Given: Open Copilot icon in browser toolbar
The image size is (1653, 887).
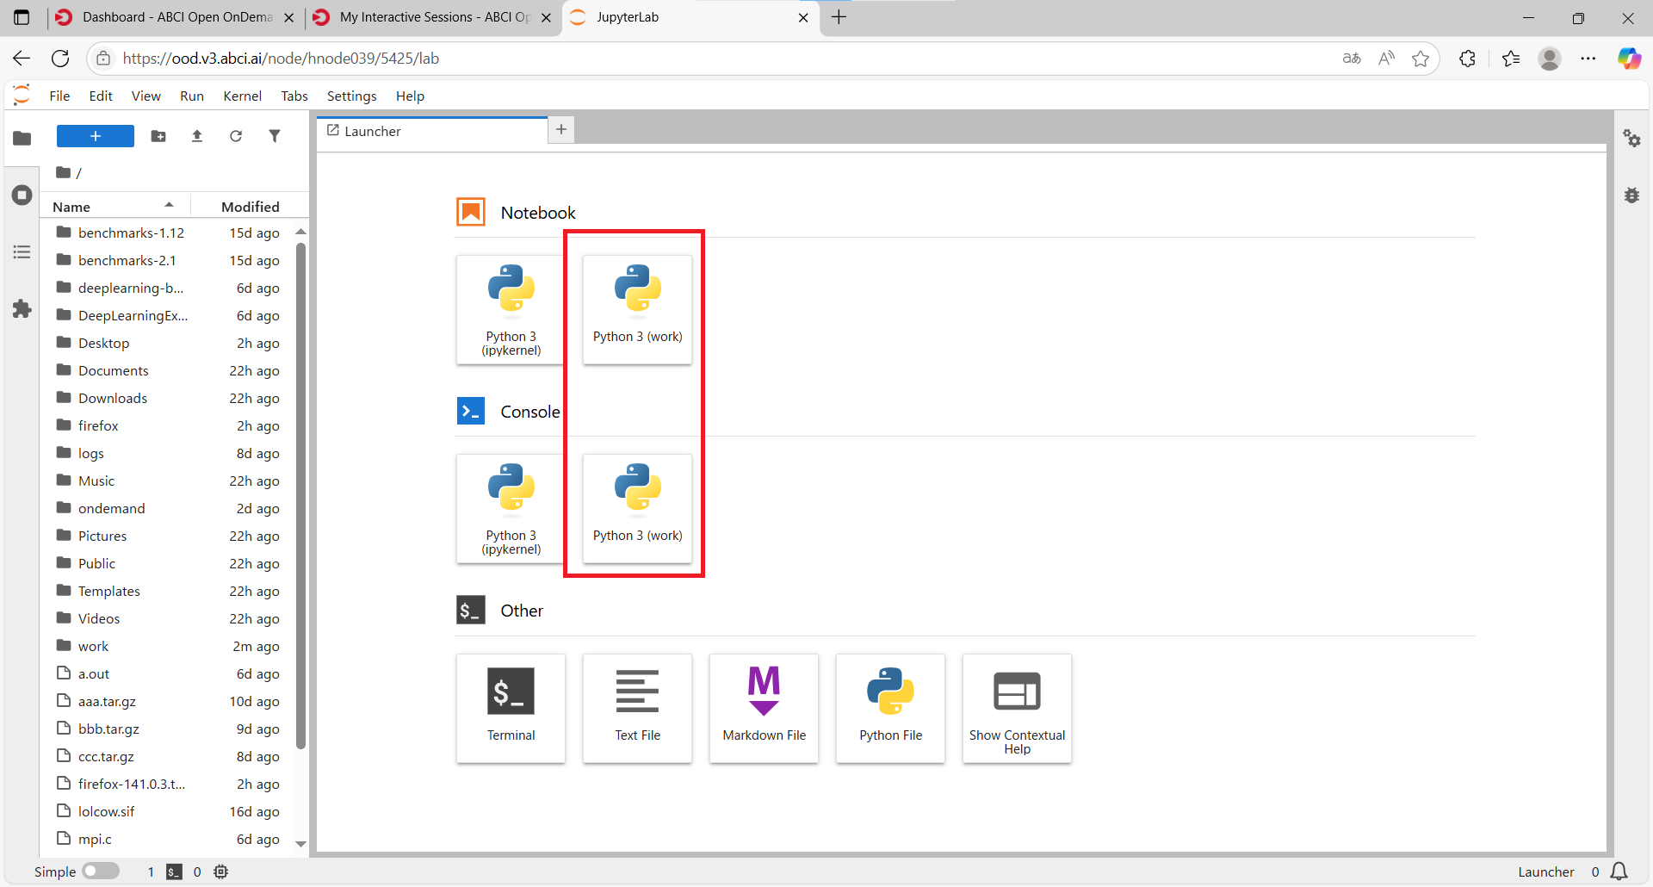Looking at the screenshot, I should pos(1629,59).
